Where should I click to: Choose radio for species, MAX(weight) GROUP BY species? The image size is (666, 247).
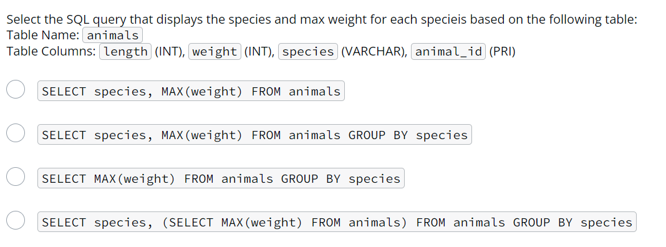[x=16, y=133]
